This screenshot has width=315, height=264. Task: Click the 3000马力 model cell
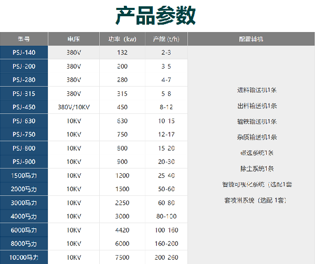pyautogui.click(x=24, y=203)
